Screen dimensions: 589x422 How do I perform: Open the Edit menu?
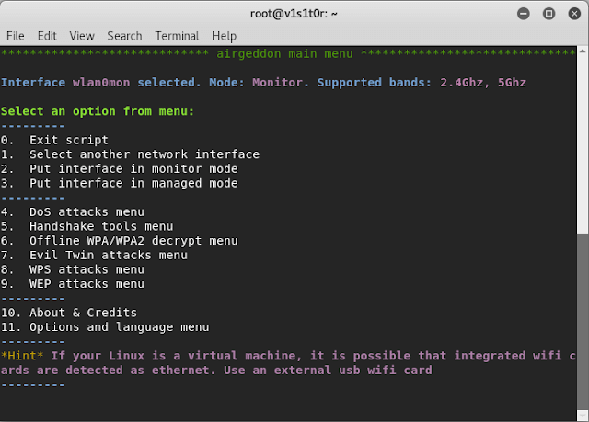point(47,35)
